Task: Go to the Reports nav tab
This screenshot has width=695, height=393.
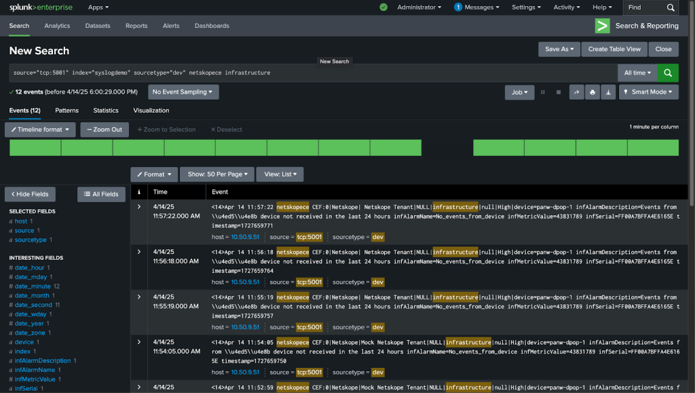Action: (136, 26)
